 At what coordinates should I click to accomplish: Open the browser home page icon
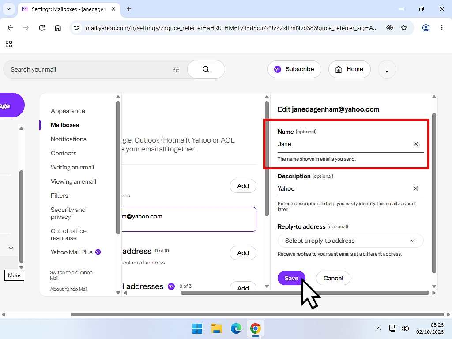(58, 28)
